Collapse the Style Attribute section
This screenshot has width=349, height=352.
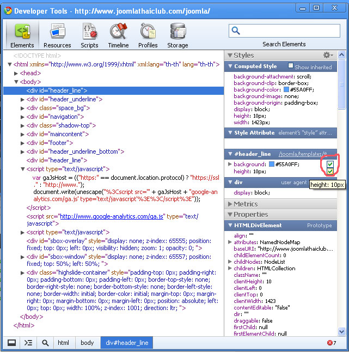230,132
